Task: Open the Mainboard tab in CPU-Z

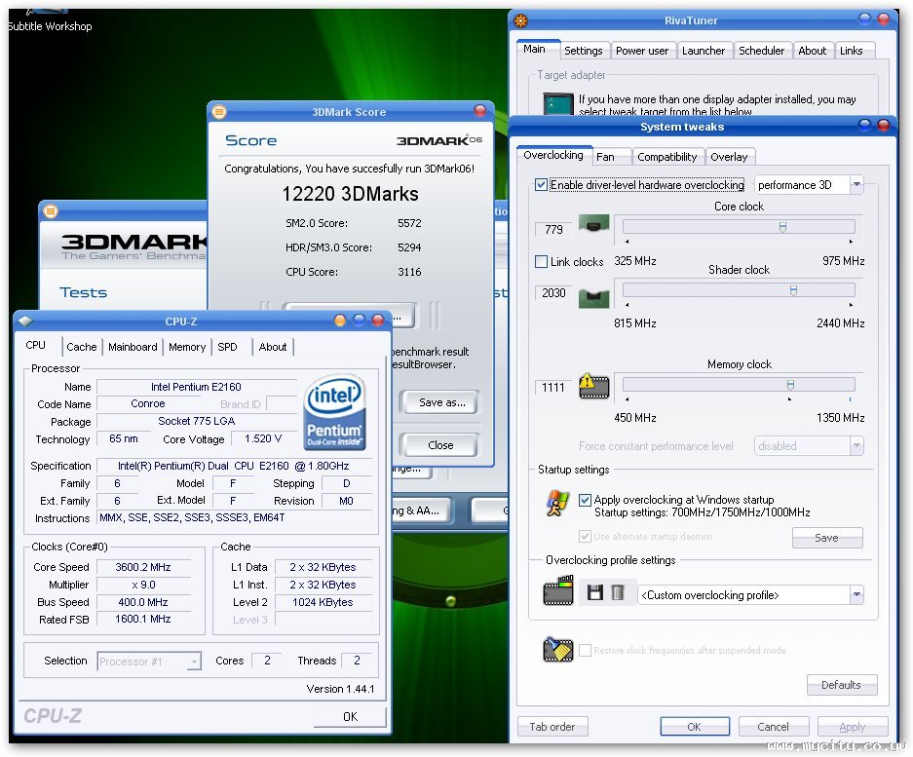Action: point(133,347)
